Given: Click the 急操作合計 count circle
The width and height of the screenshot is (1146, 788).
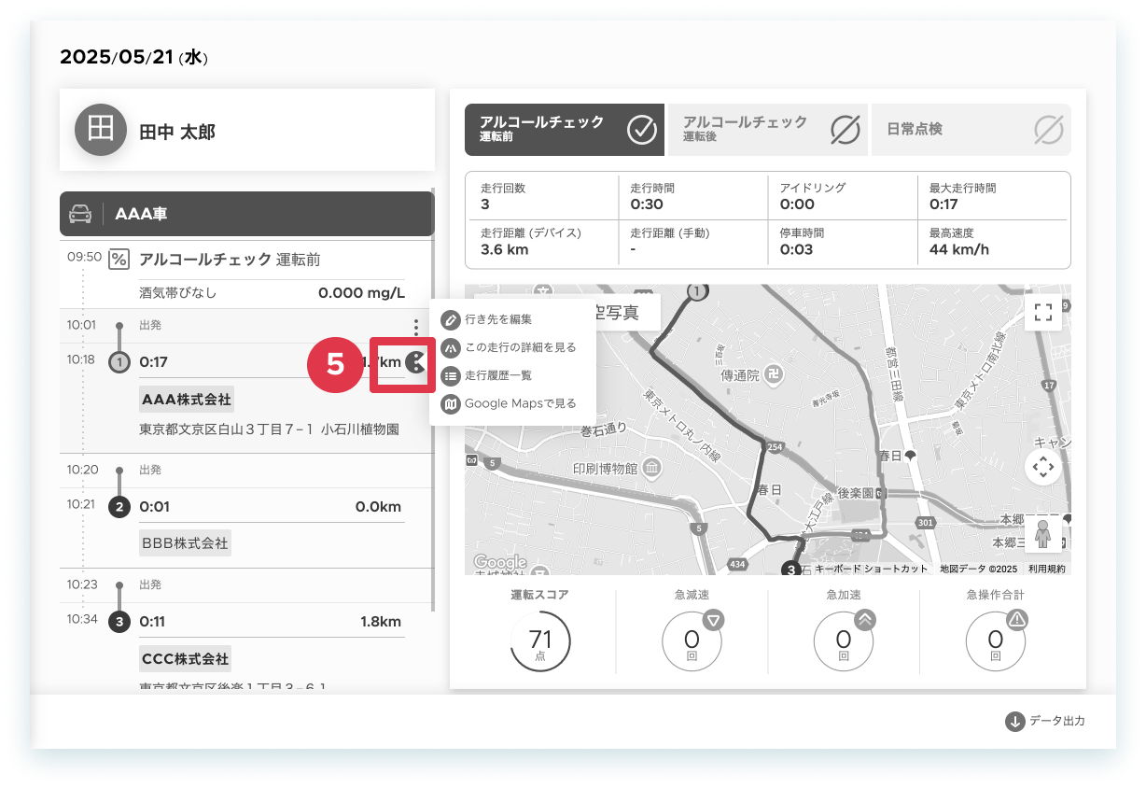Looking at the screenshot, I should (x=996, y=641).
